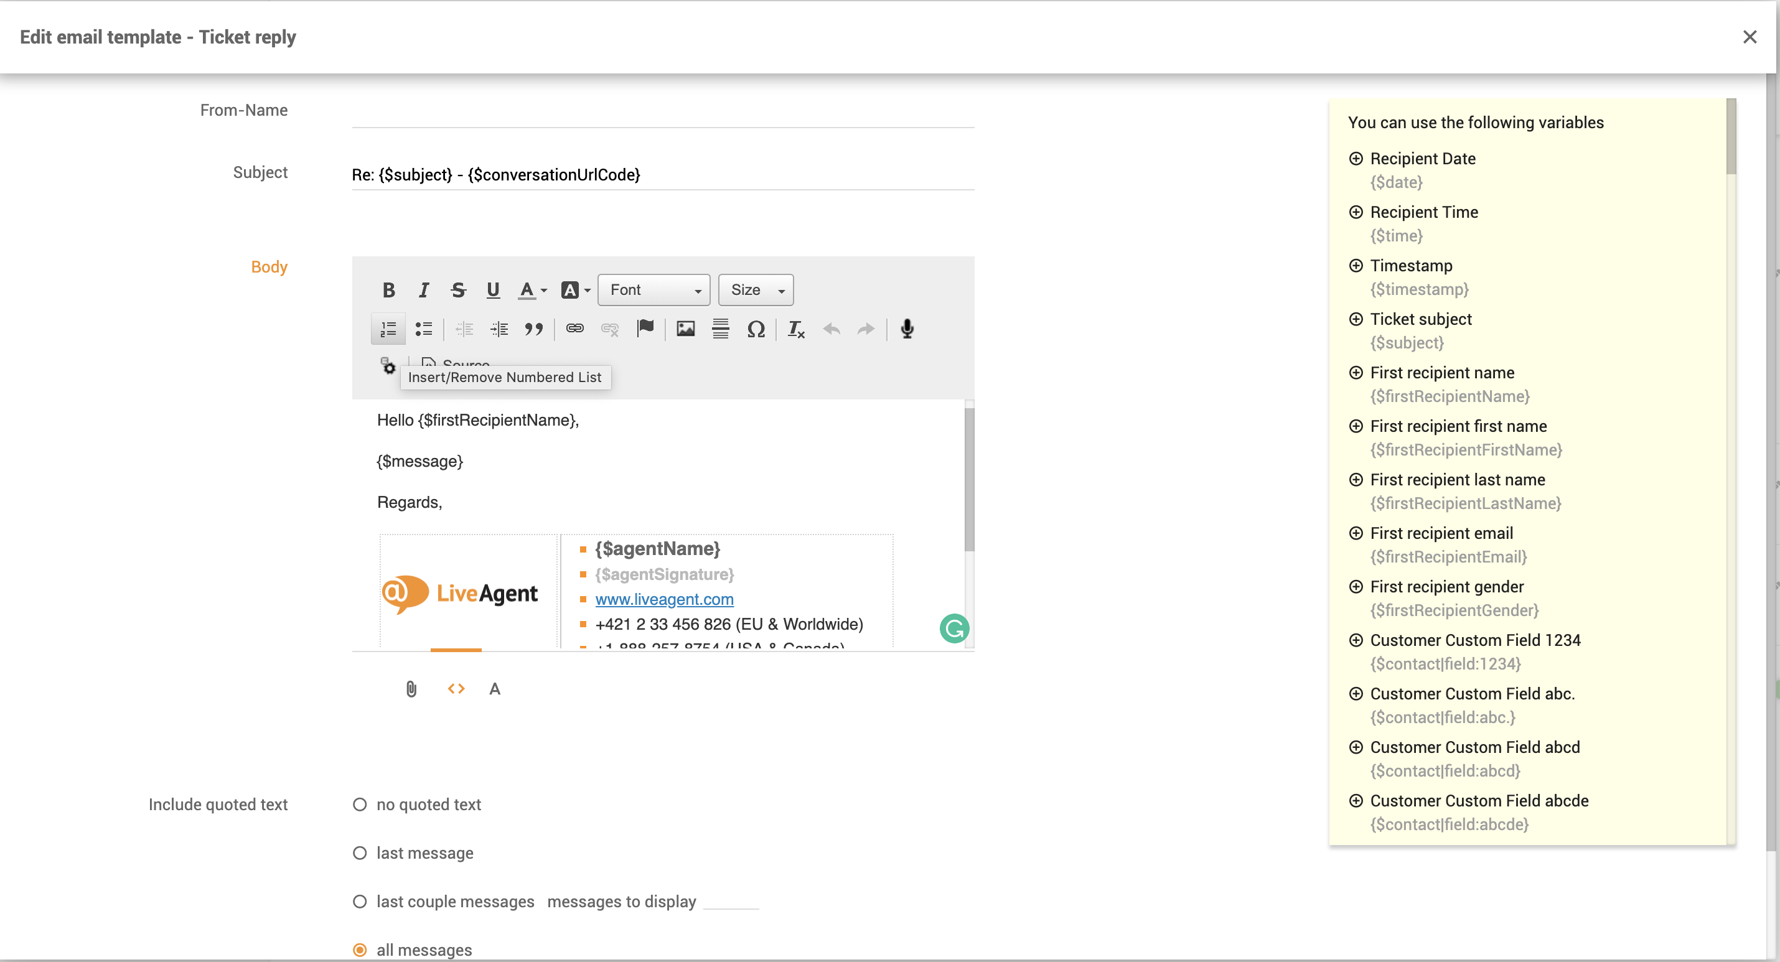
Task: Select the all messages radio button
Action: (x=359, y=949)
